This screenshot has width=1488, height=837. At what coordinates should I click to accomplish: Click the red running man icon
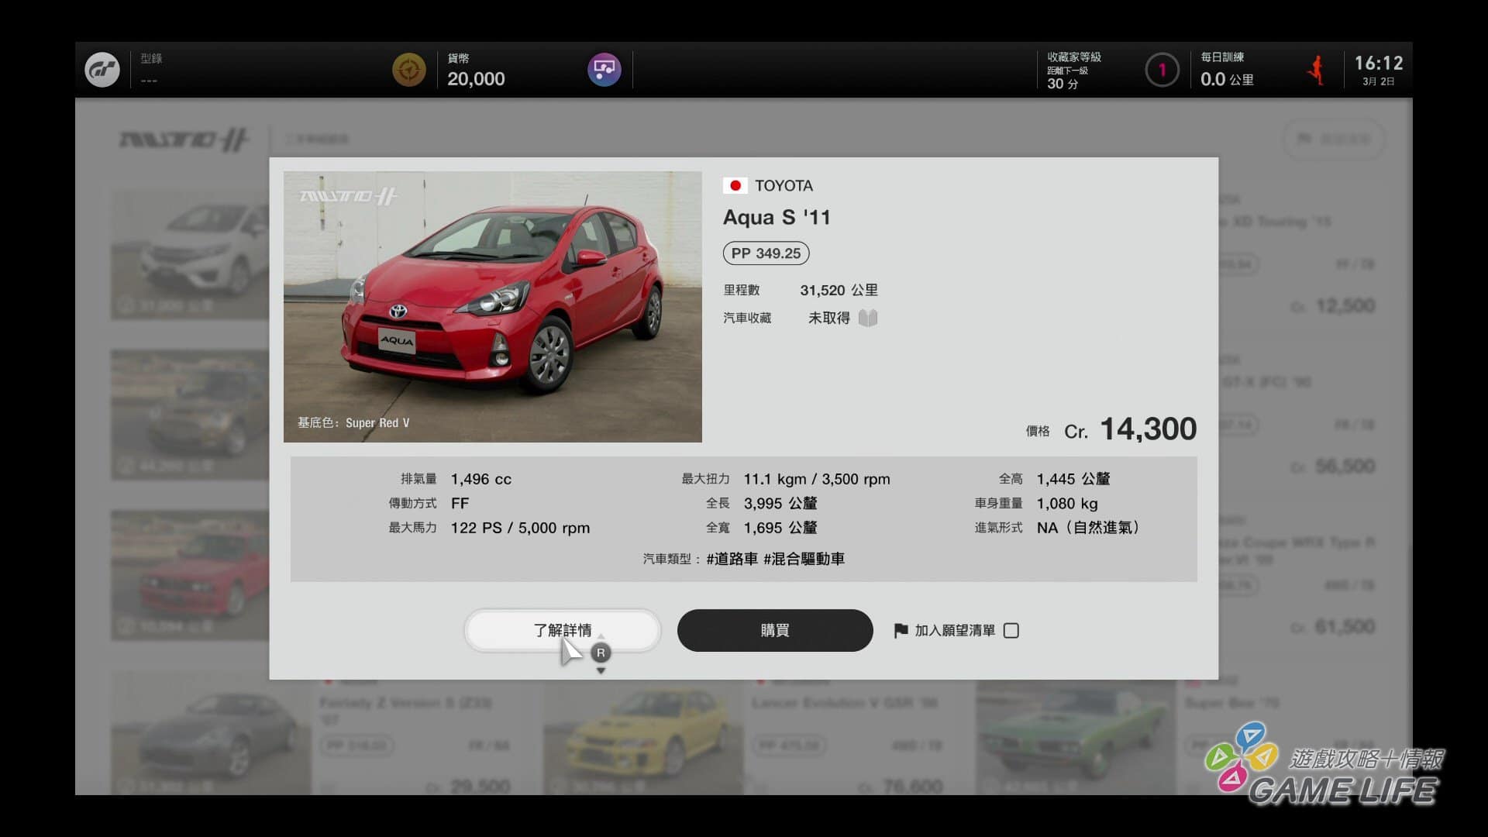pos(1315,71)
